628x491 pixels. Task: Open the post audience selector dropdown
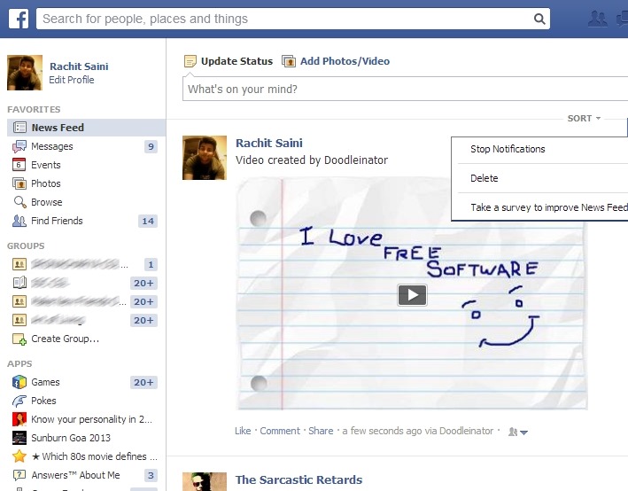click(x=518, y=432)
